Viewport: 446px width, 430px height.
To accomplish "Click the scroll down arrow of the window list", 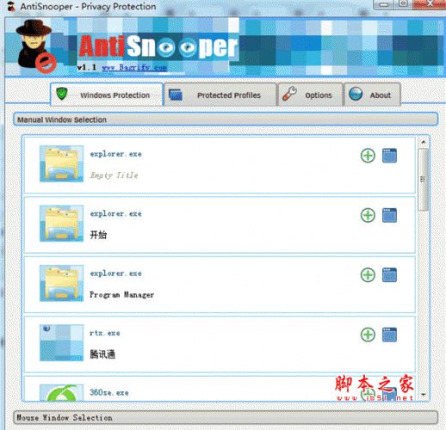I will coord(424,395).
